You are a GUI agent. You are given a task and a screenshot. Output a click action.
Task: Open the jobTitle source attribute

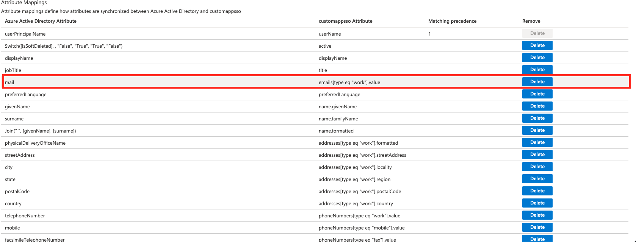13,70
